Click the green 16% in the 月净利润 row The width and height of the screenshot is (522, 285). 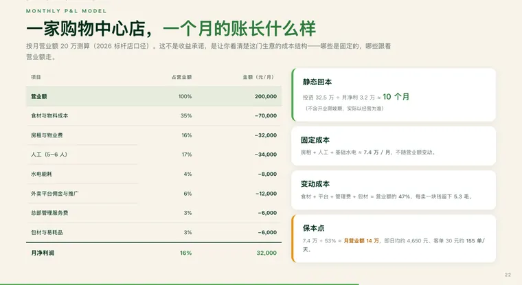(x=185, y=253)
